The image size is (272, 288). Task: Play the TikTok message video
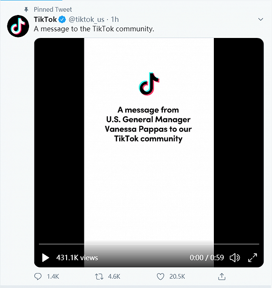[45, 258]
